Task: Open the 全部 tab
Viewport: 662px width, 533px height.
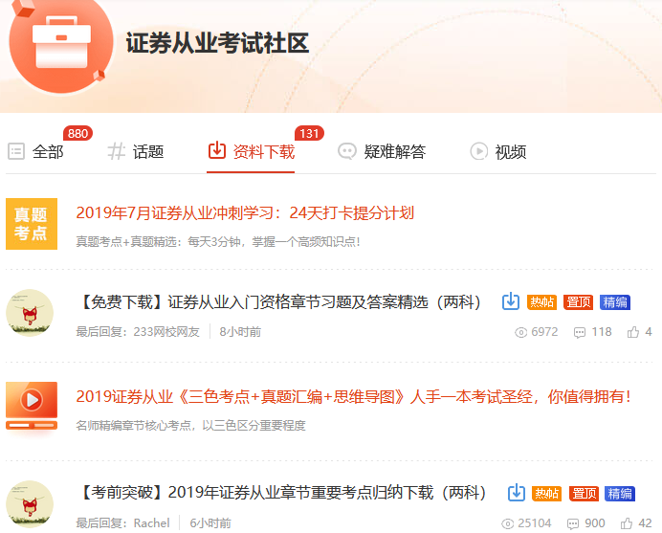Action: click(x=36, y=151)
